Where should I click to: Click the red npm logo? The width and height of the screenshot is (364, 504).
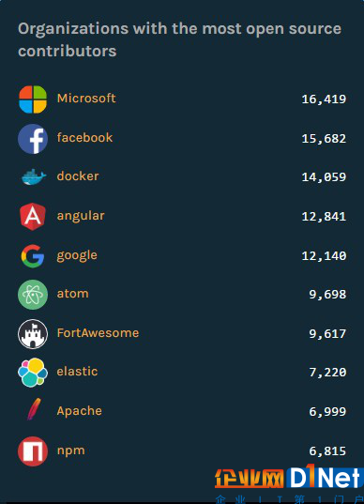click(x=33, y=451)
